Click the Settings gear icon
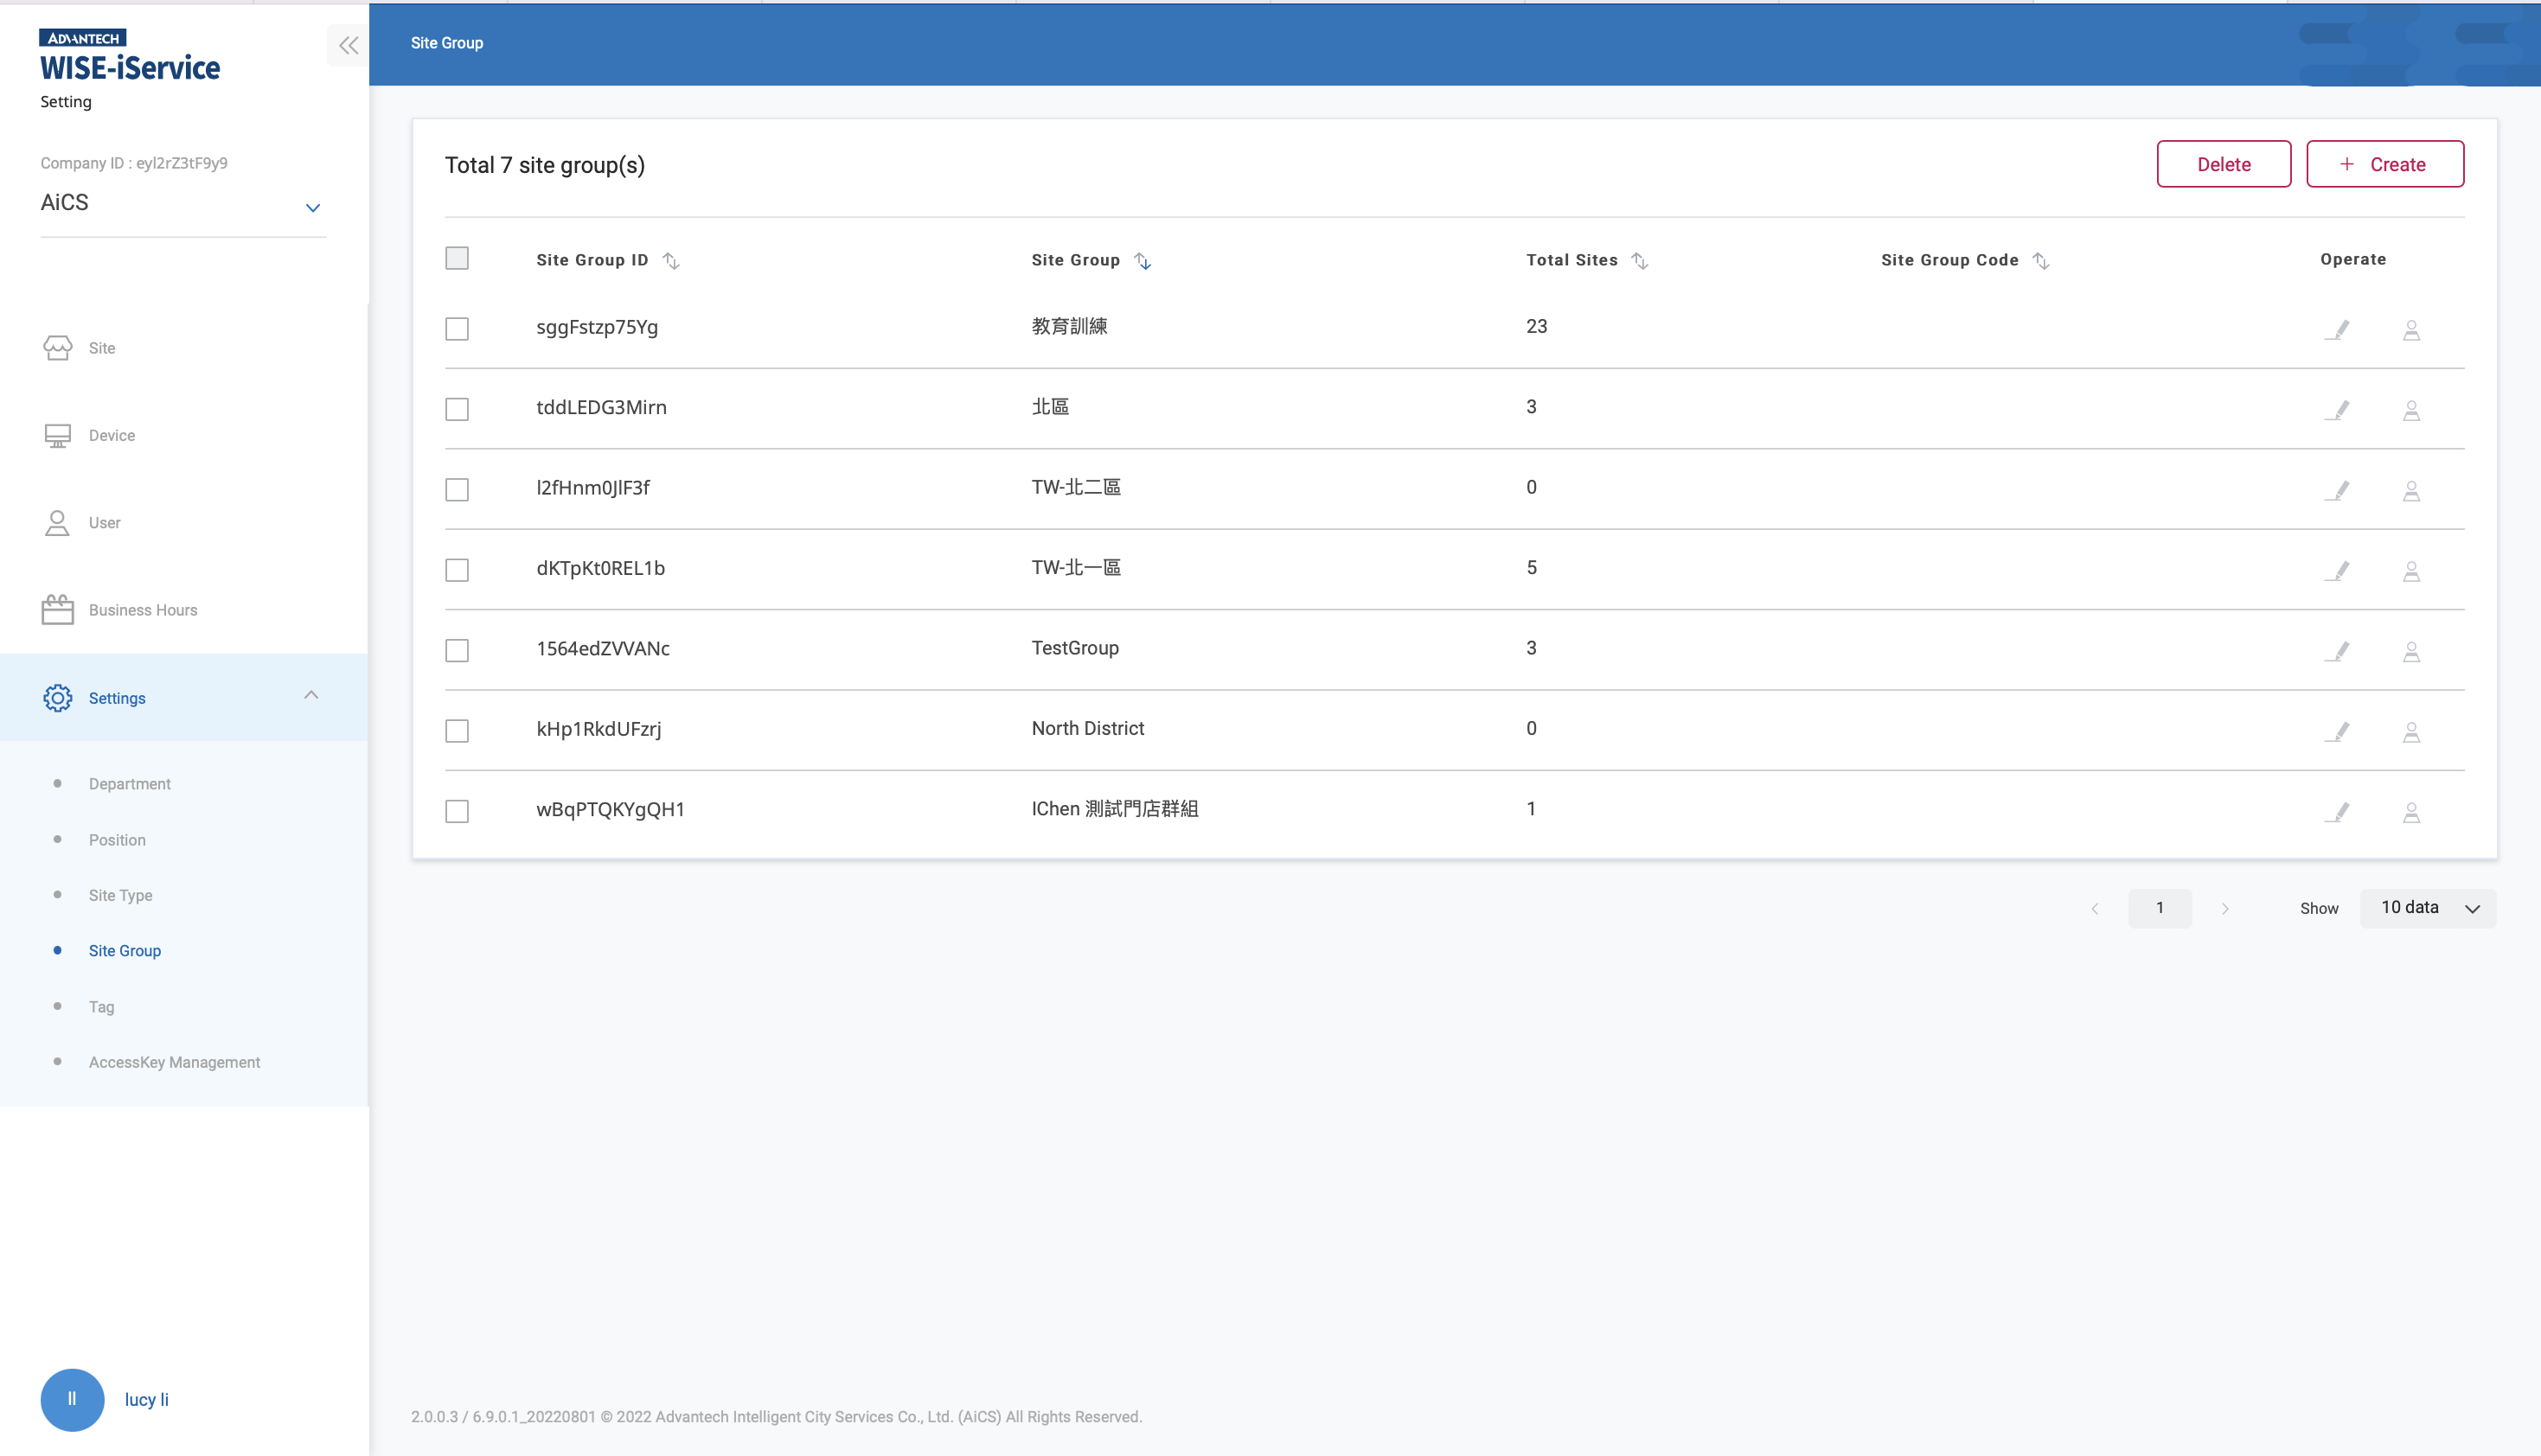The height and width of the screenshot is (1456, 2541). 57,697
